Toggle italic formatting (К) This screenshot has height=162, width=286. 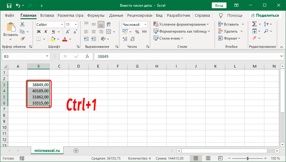coord(46,31)
